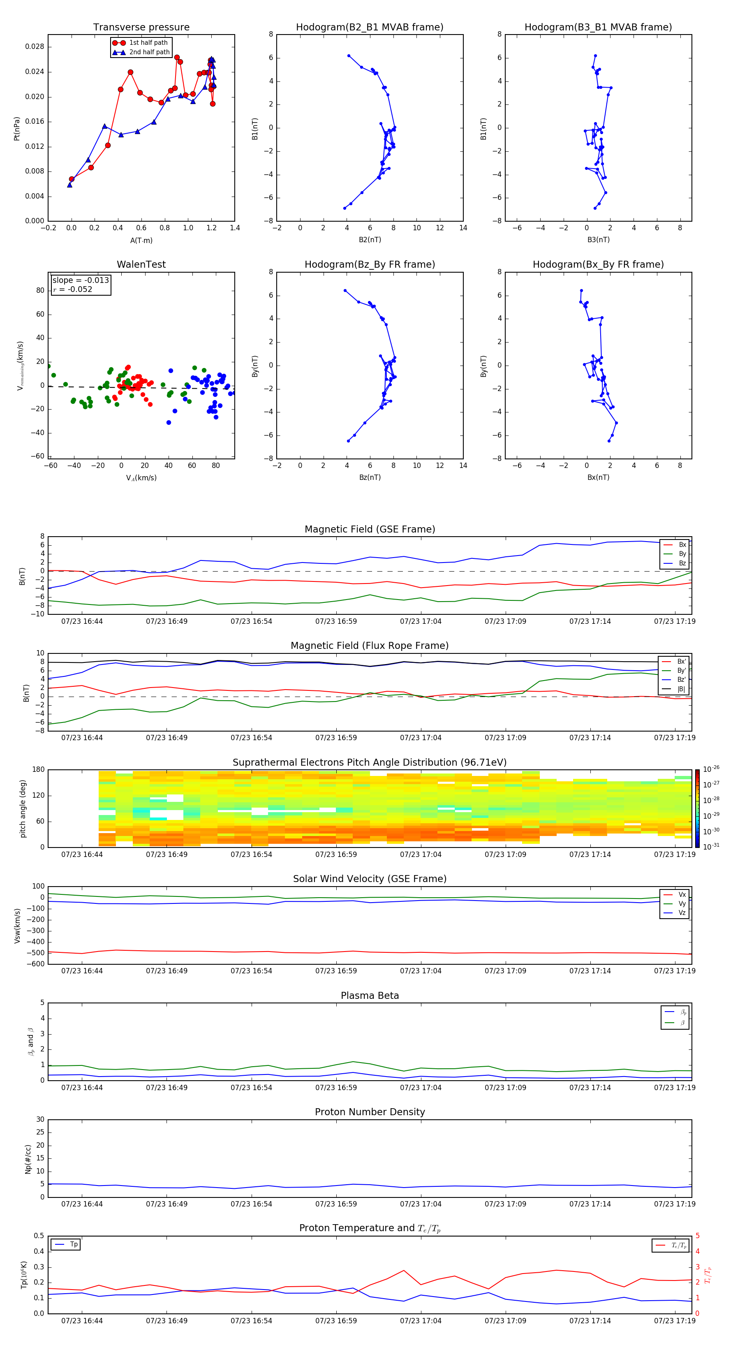Click the Suprathermal Electrons Pitch Angle Distribution title
The height and width of the screenshot is (1357, 740).
[370, 763]
